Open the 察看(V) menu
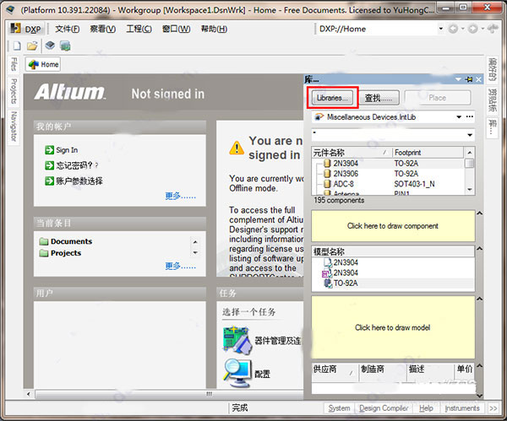 tap(103, 29)
